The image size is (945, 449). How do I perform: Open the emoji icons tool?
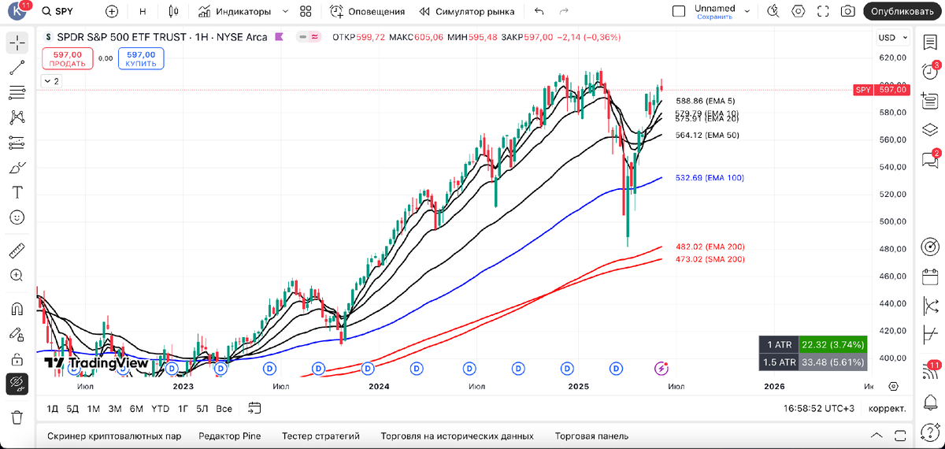pos(17,217)
